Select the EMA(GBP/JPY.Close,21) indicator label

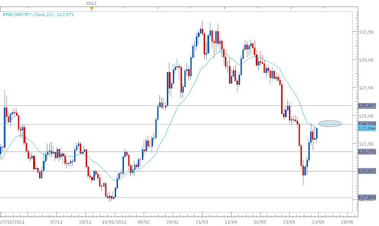(x=38, y=14)
